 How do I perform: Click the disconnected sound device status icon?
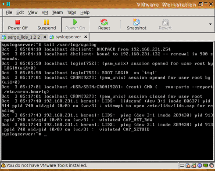click(x=211, y=166)
